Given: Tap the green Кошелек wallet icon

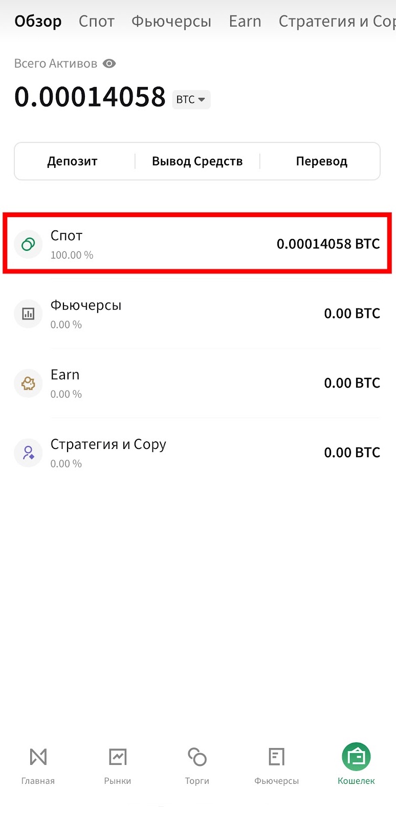Looking at the screenshot, I should click(x=356, y=757).
